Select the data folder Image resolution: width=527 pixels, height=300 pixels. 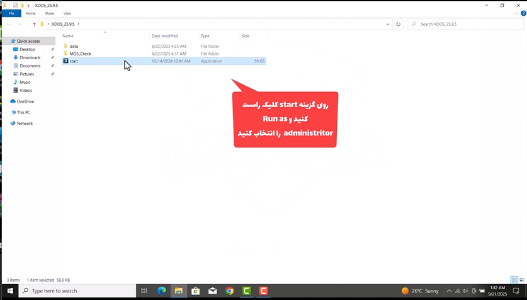point(74,46)
